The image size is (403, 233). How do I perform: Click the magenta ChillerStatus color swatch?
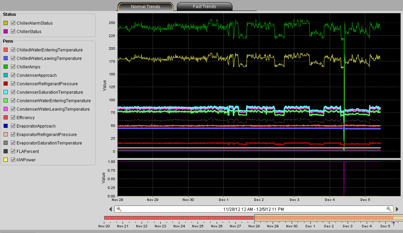click(x=6, y=32)
